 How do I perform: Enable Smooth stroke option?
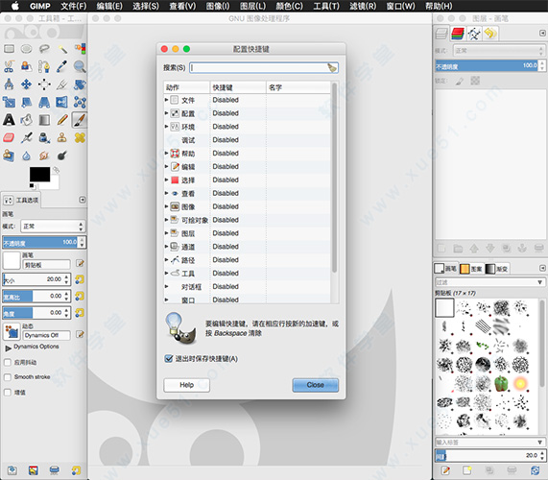[8, 377]
